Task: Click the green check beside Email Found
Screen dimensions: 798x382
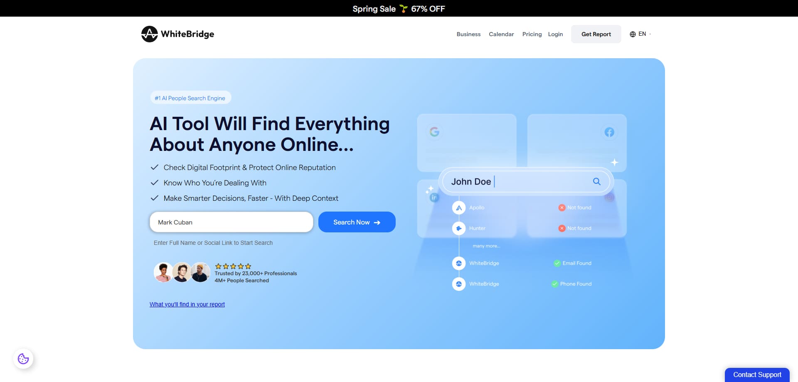Action: (x=557, y=263)
